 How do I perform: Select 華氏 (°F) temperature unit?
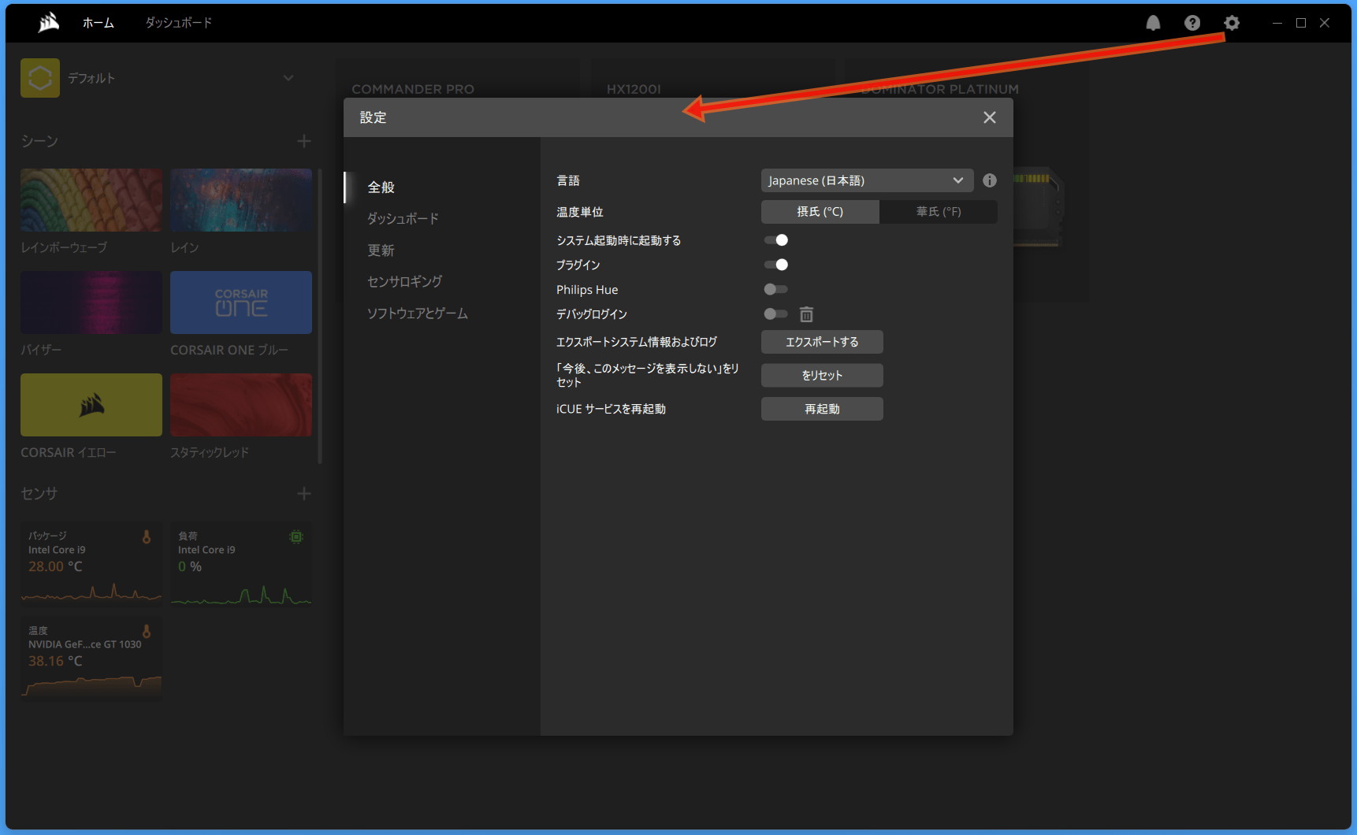[939, 212]
